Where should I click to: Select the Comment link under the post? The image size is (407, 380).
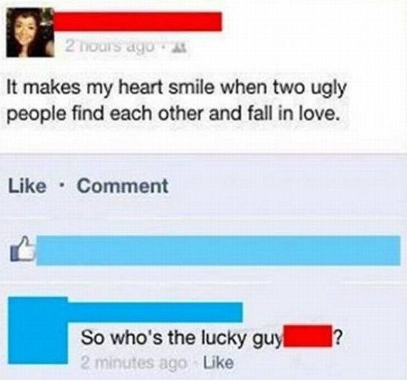pyautogui.click(x=123, y=186)
